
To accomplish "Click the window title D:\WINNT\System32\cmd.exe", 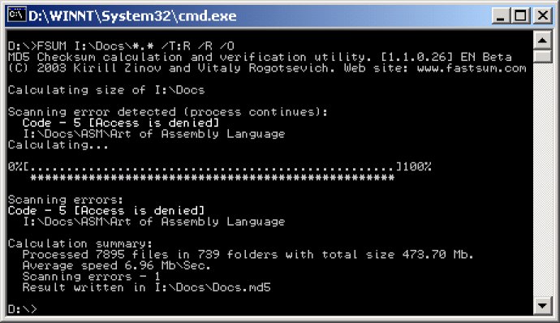I will click(132, 15).
